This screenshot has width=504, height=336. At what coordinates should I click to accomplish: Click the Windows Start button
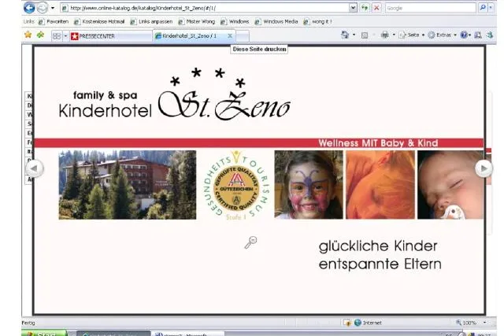[45, 333]
